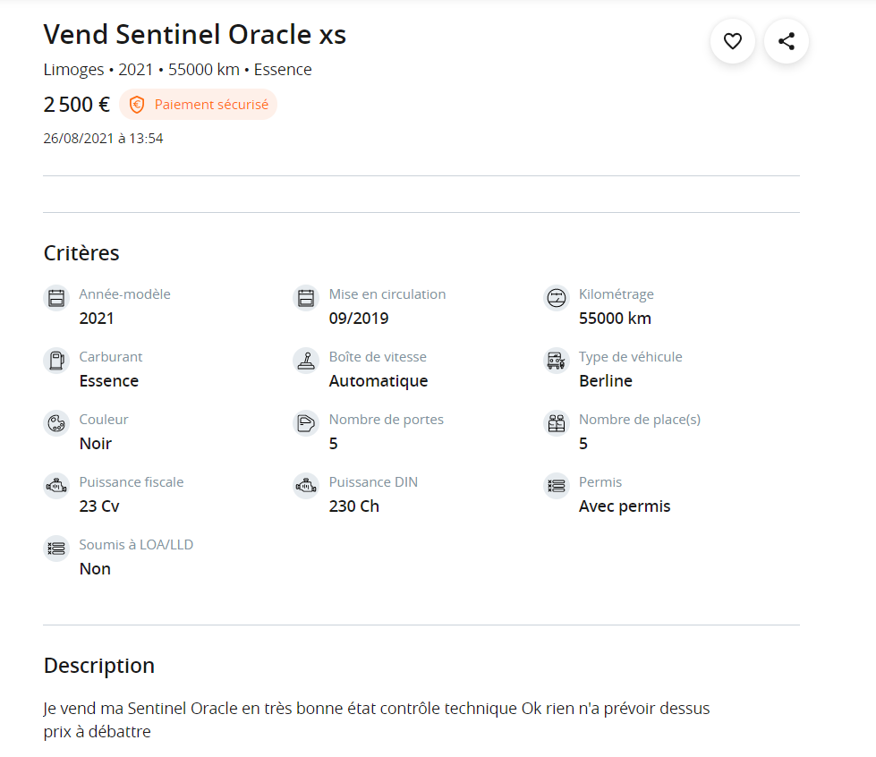Click the Permis list icon

(x=557, y=486)
